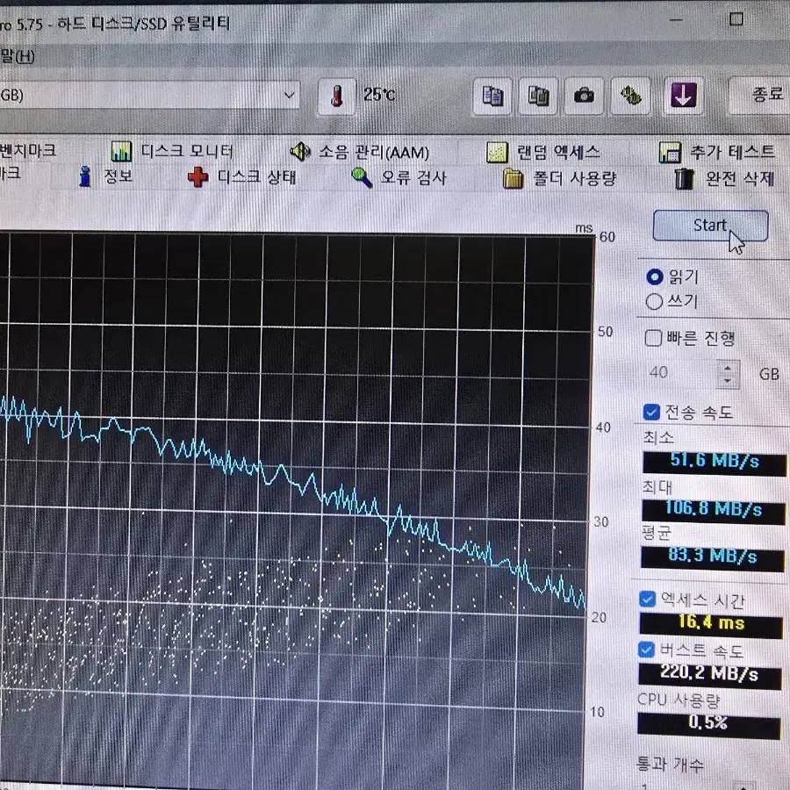790x790 pixels.
Task: Toggle the 버스트 속도 checkbox
Action: (x=646, y=650)
